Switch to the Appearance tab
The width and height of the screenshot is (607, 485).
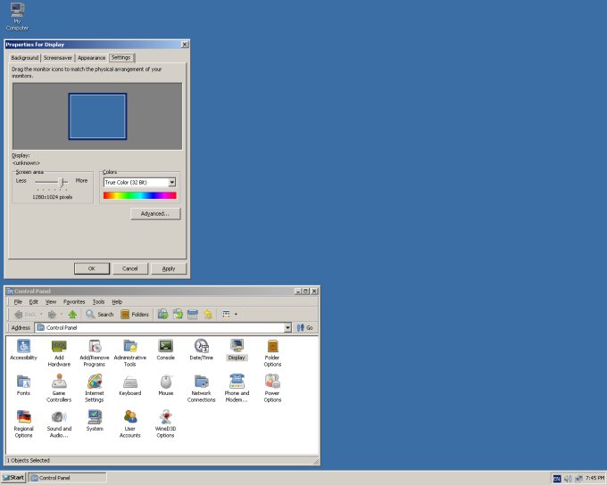[91, 58]
